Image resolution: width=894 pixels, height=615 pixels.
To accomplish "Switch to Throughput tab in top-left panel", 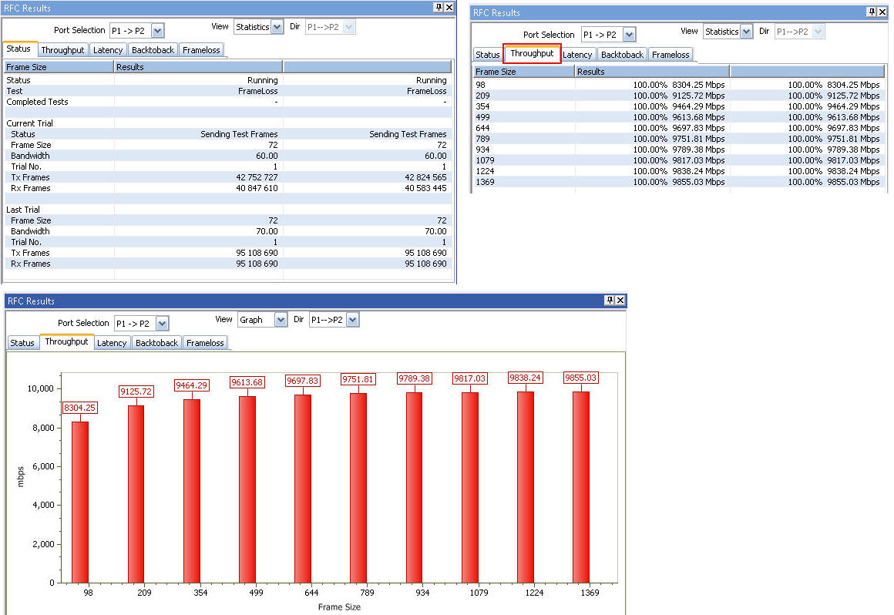I will point(62,50).
